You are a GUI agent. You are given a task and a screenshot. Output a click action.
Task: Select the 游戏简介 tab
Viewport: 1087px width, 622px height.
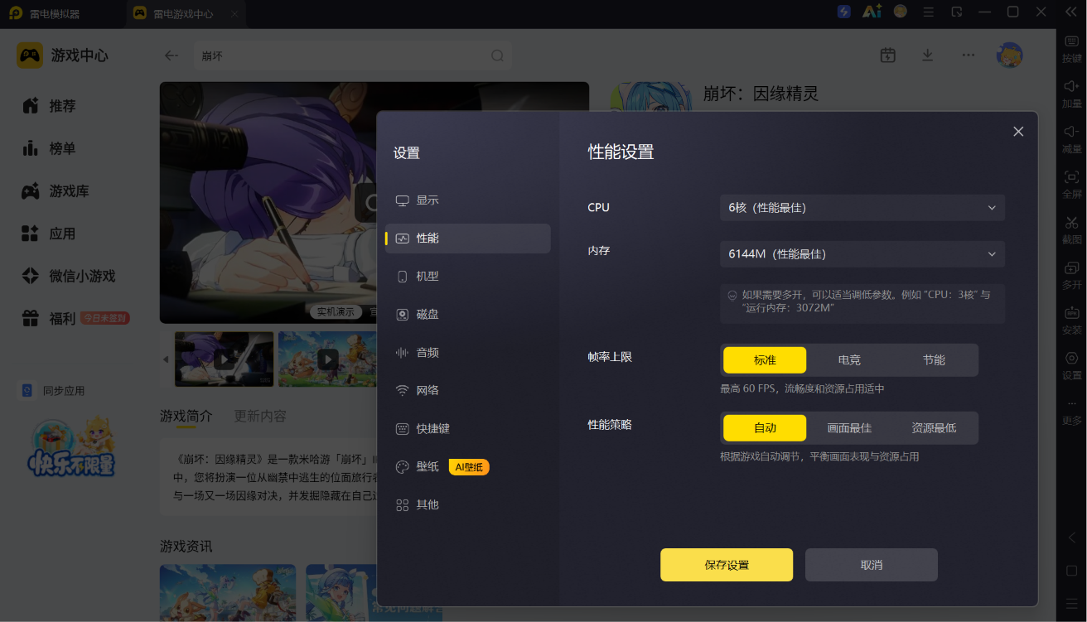(x=186, y=416)
